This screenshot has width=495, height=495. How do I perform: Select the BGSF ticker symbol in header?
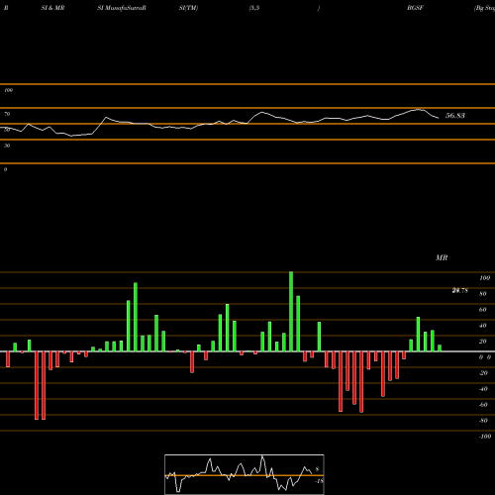tap(415, 8)
